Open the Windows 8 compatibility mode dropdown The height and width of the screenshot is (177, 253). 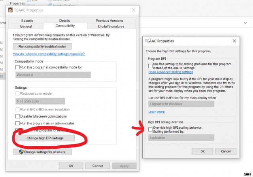point(53,75)
